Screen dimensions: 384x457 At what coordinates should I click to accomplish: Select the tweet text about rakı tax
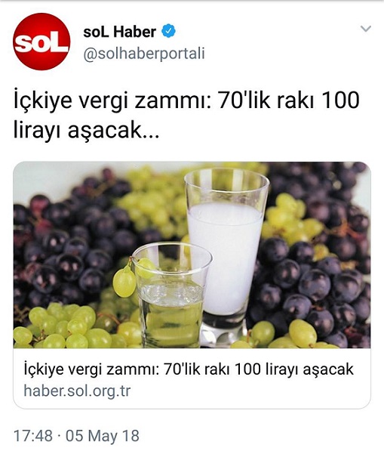point(186,115)
